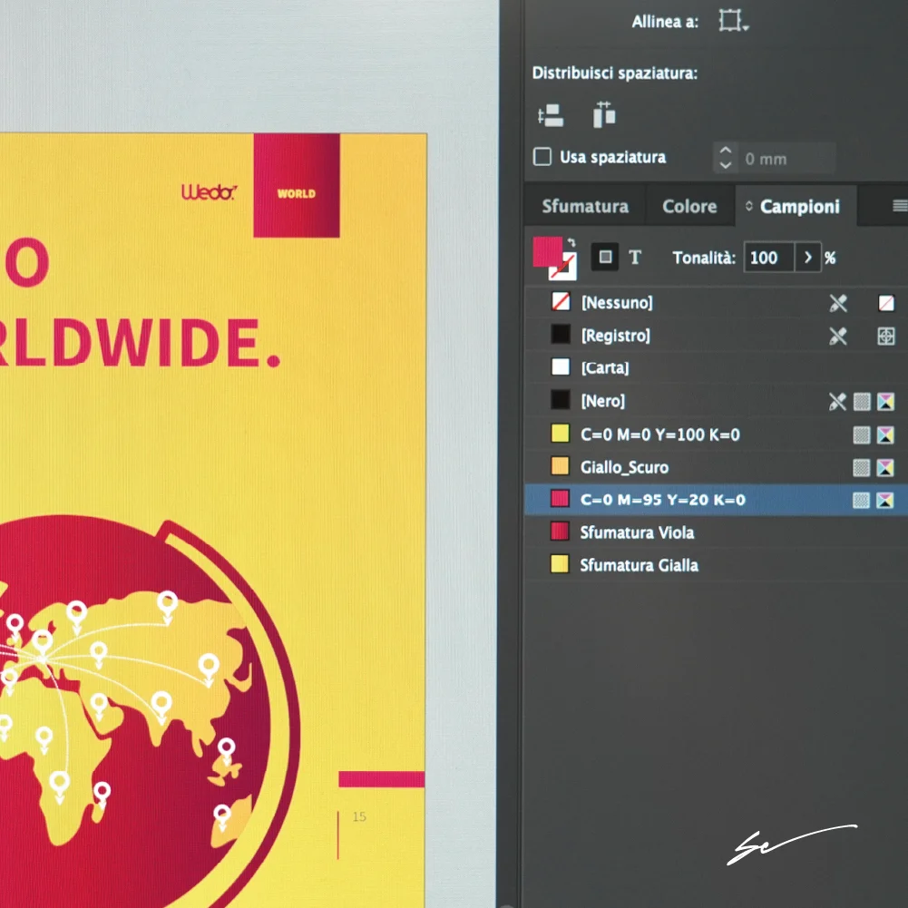
Task: Select the Sfumatura Viola gradient swatch
Action: [716, 532]
